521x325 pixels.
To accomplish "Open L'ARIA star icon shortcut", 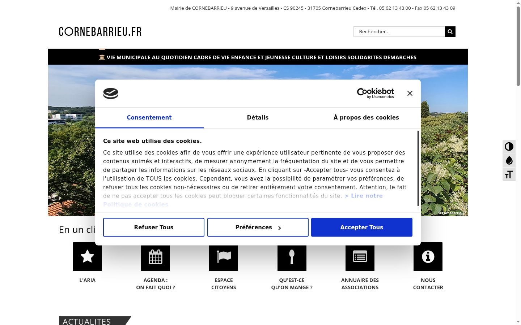I will click(88, 257).
